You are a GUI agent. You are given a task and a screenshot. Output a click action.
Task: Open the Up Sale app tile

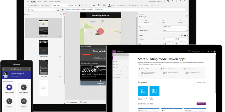point(154,91)
